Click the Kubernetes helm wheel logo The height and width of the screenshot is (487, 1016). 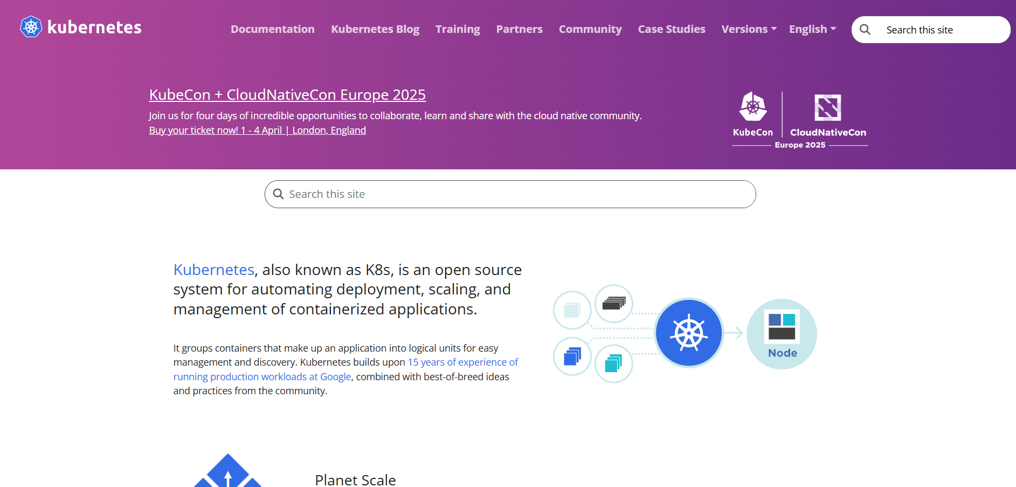tap(31, 27)
